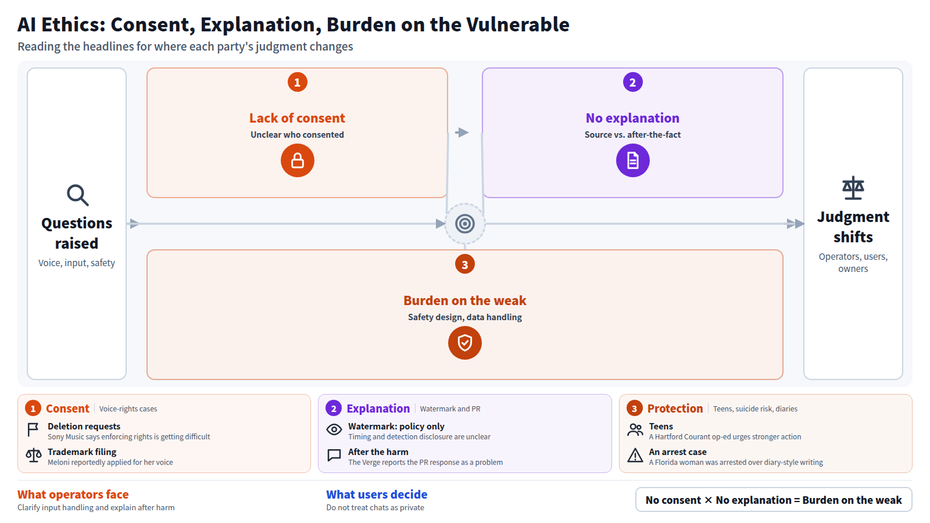The height and width of the screenshot is (523, 930).
Task: Click the scales icon beside Trademark filing
Action: 34,456
